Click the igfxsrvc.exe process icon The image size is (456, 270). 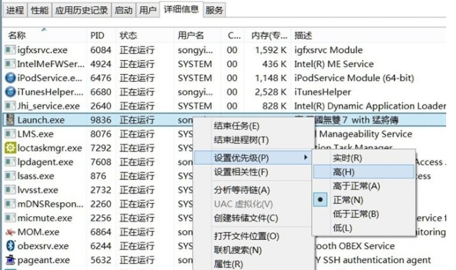point(10,50)
